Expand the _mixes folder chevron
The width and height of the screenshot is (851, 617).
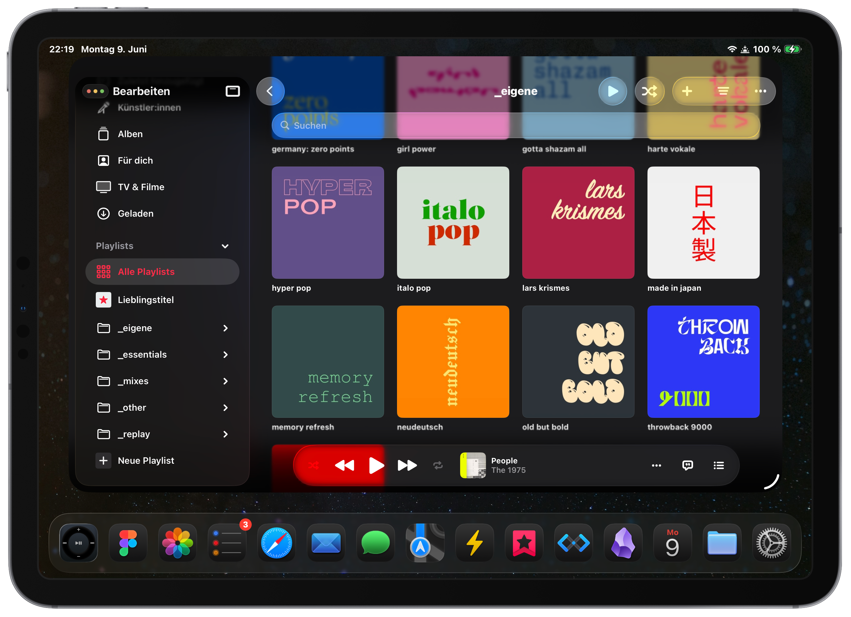coord(226,382)
